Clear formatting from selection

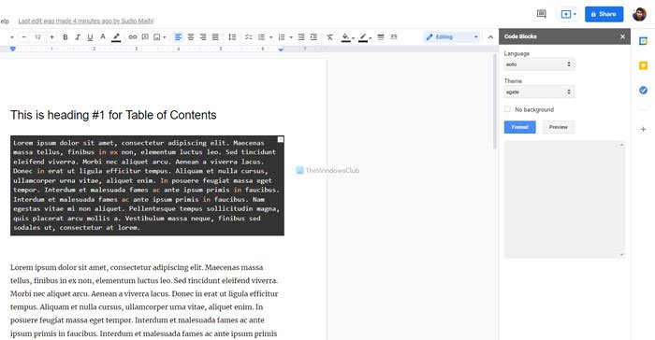pos(330,37)
